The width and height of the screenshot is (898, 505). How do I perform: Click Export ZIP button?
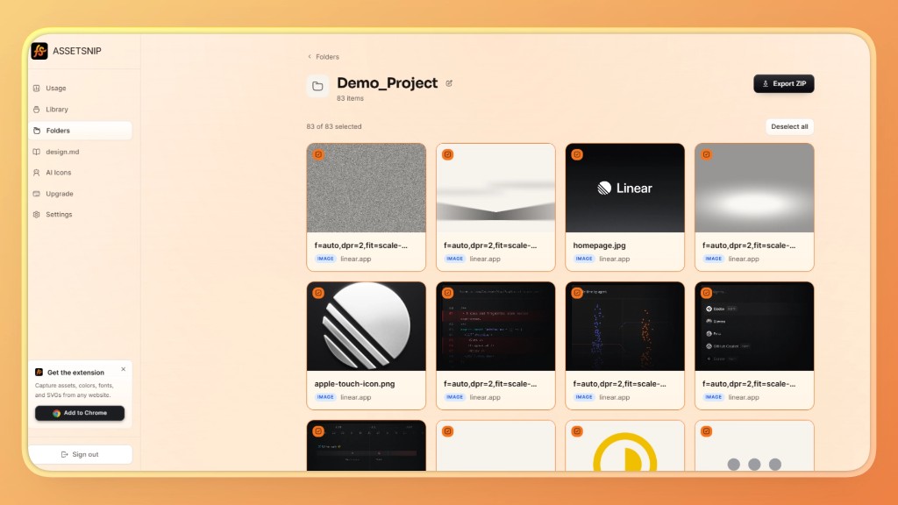click(783, 83)
